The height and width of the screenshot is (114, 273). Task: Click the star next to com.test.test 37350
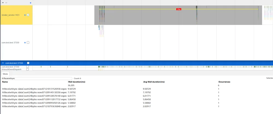tap(25, 43)
